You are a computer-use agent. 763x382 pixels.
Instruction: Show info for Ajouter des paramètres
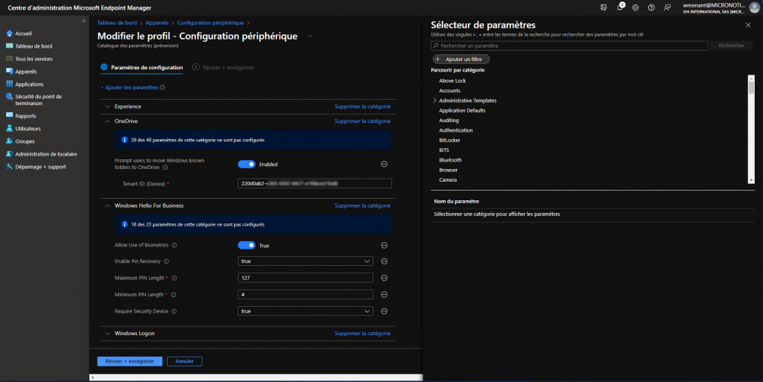pyautogui.click(x=162, y=87)
